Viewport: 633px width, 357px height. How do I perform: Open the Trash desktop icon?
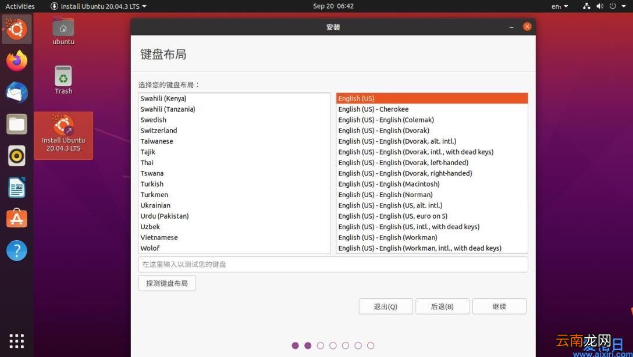[x=63, y=80]
